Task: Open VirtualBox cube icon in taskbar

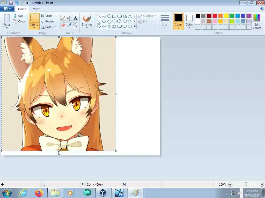Action: pos(103,193)
